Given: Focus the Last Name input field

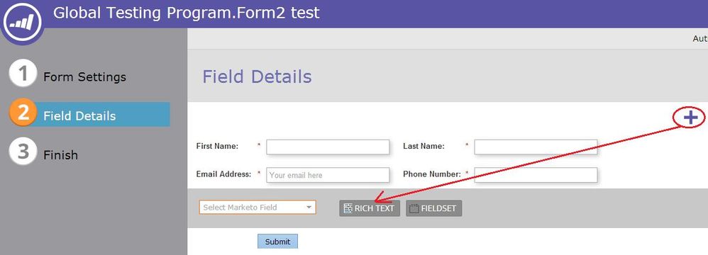Looking at the screenshot, I should tap(536, 147).
